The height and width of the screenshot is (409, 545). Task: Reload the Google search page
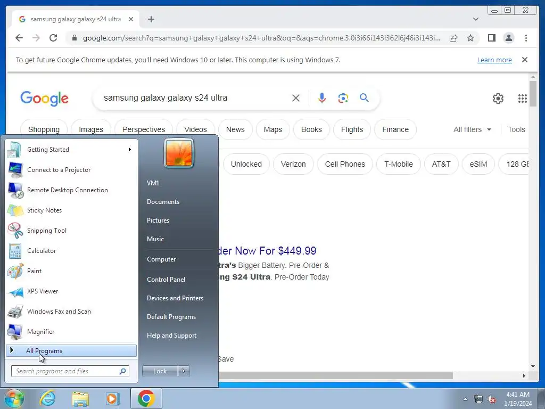[53, 38]
